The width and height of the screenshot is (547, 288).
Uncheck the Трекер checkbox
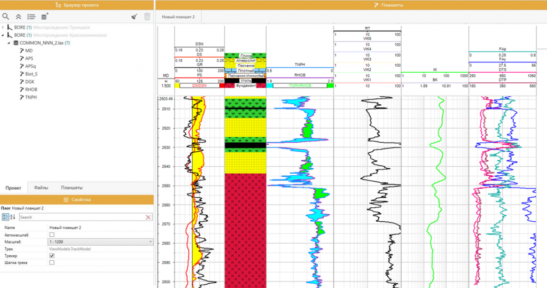(52, 255)
